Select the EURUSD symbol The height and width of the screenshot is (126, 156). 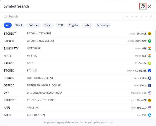click(x=9, y=78)
